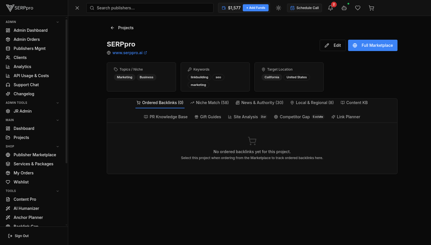This screenshot has width=431, height=245.
Task: Click the Edit button
Action: (x=332, y=45)
